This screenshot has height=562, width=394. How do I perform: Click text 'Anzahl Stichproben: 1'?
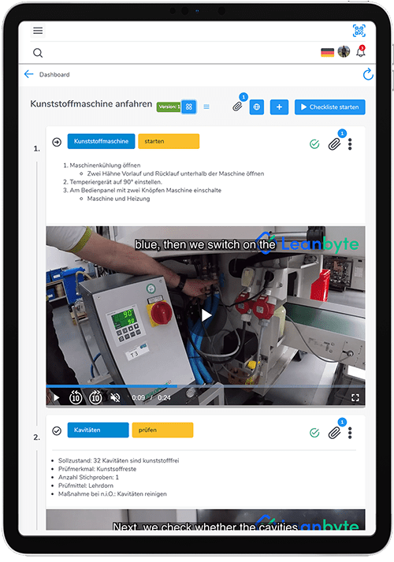(88, 477)
